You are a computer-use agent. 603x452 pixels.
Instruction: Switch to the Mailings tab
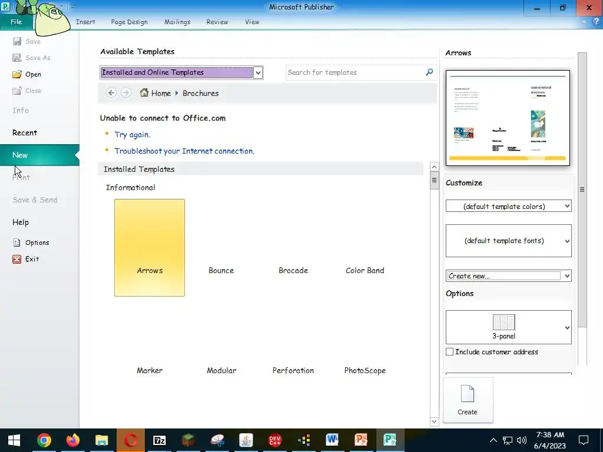pos(177,22)
